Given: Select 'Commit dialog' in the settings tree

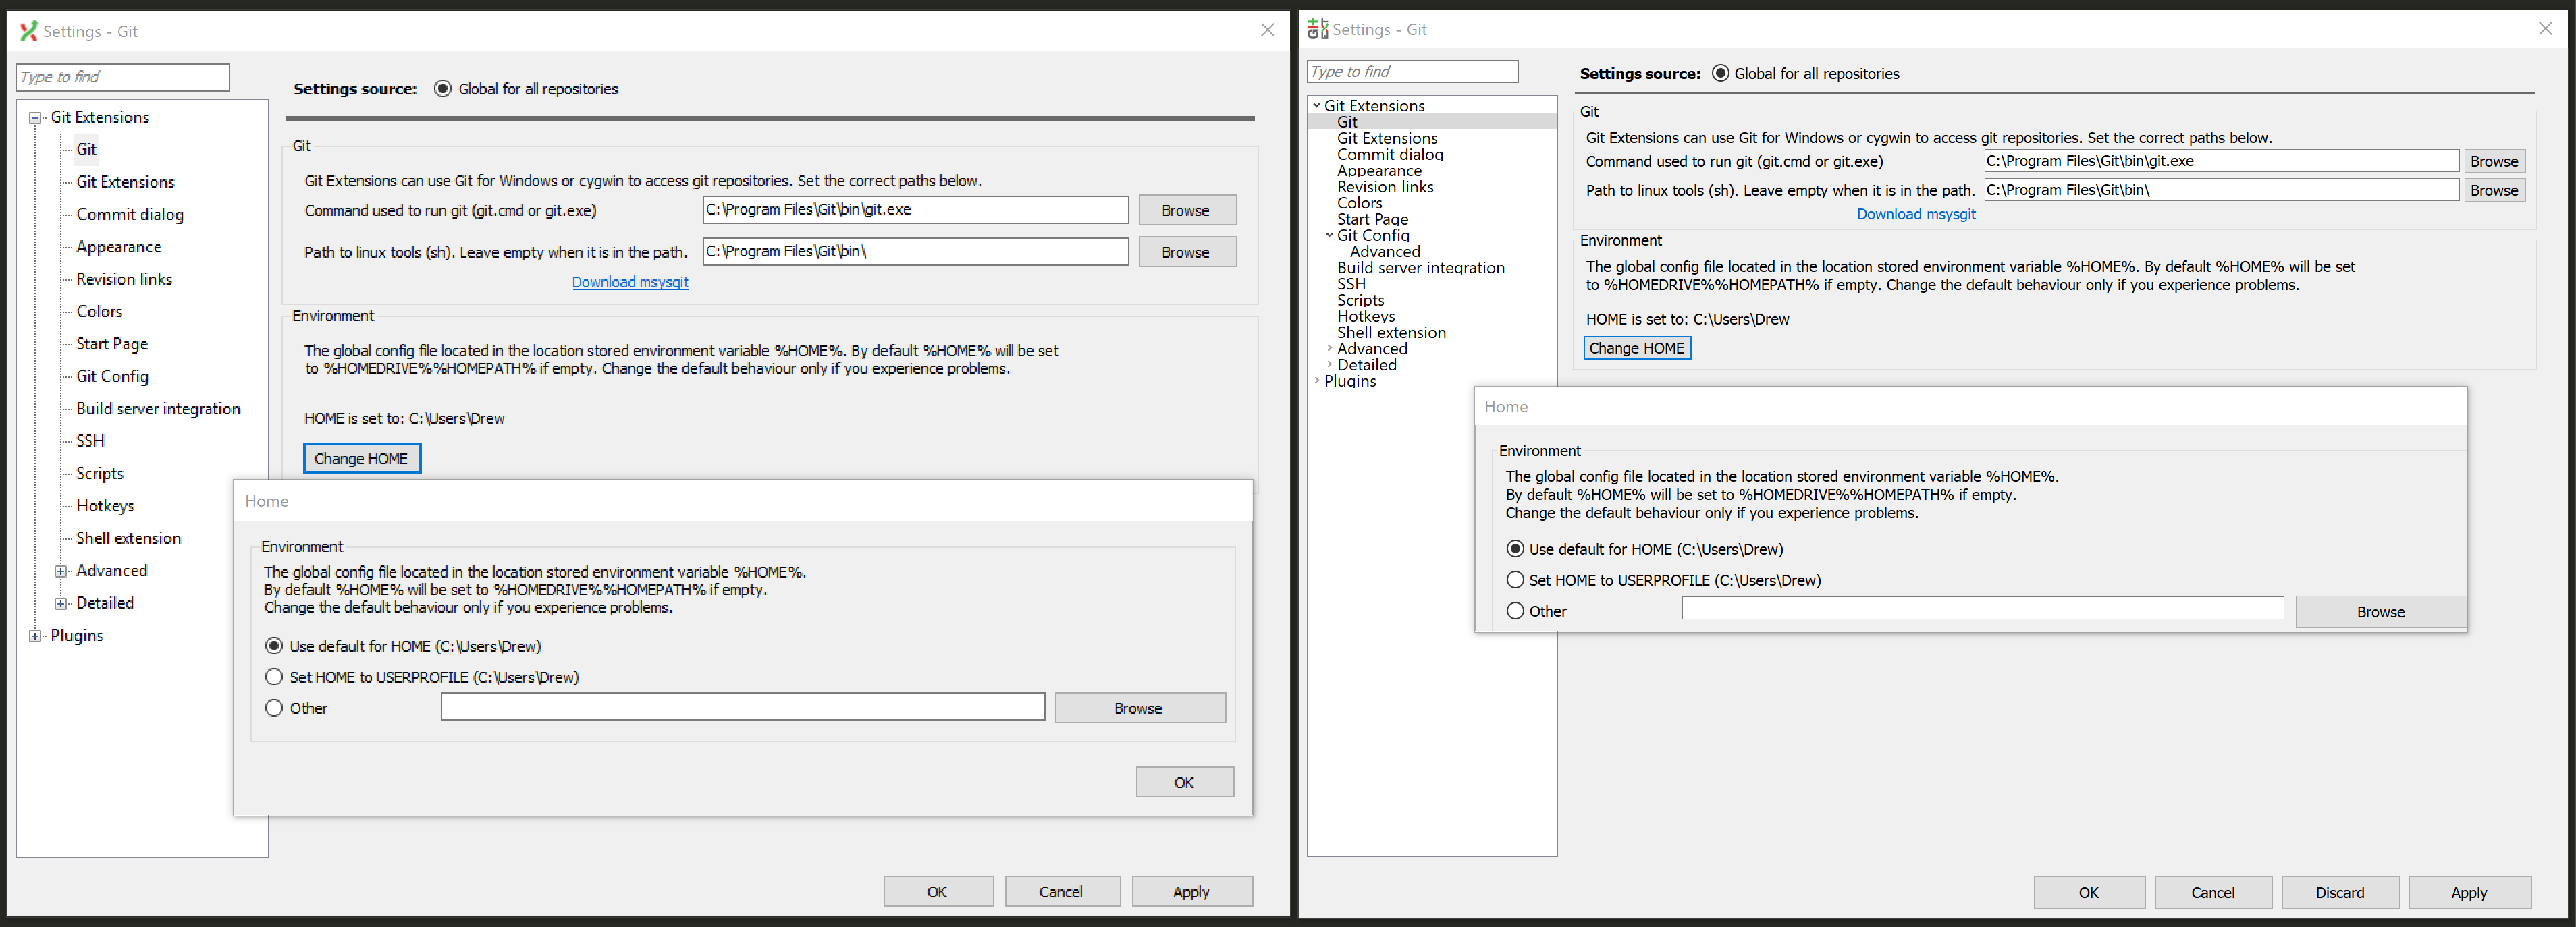Looking at the screenshot, I should point(129,214).
